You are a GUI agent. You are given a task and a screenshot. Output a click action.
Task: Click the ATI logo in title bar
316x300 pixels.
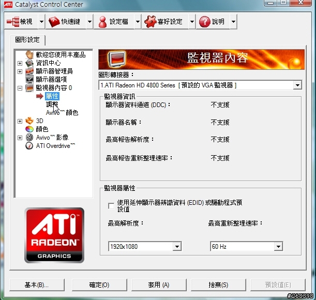tap(8, 5)
